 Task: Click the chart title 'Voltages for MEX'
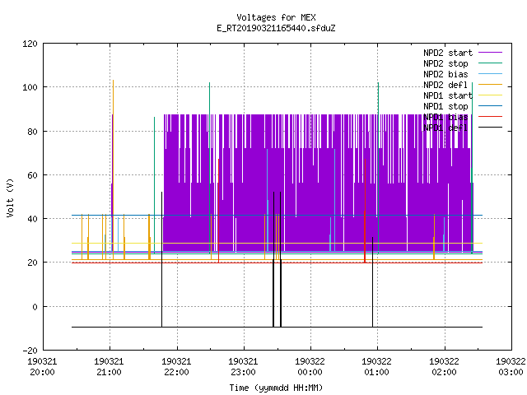click(276, 17)
